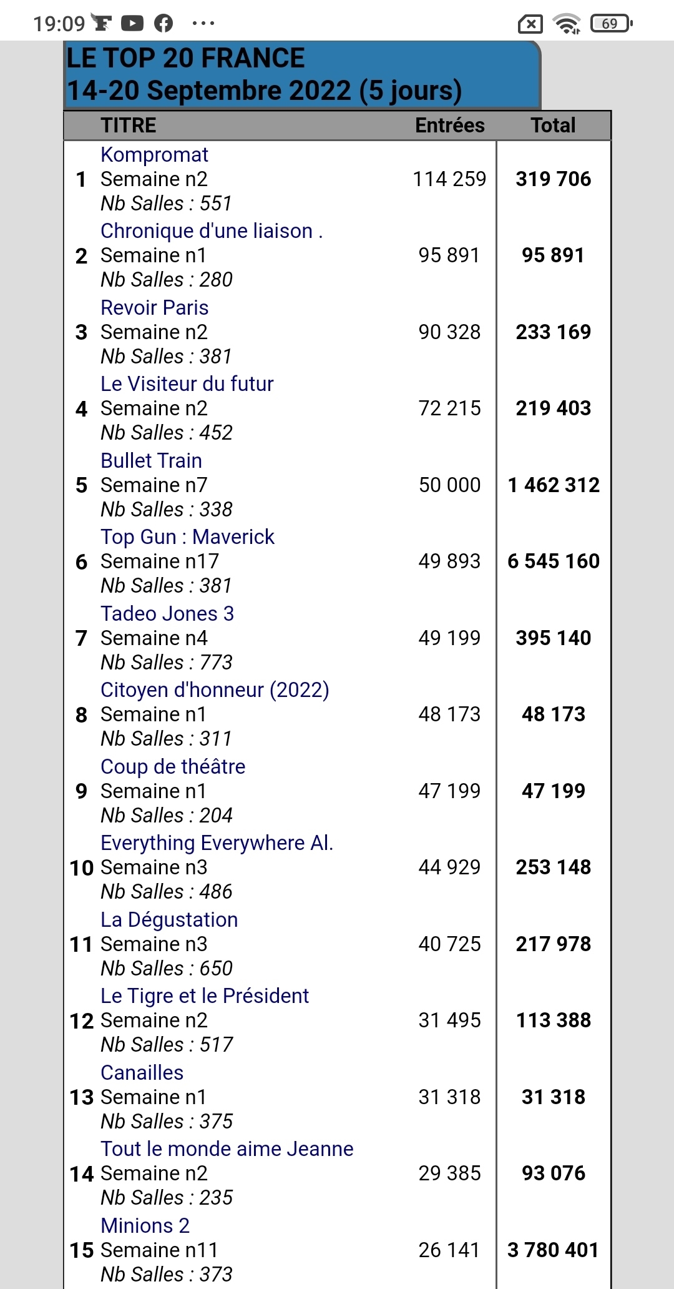
Task: Tap the 19:09 clock in status bar
Action: pyautogui.click(x=59, y=24)
